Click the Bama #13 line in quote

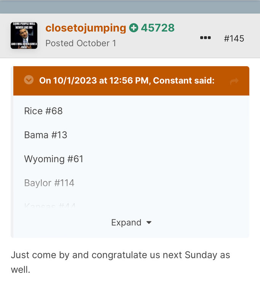pyautogui.click(x=45, y=135)
